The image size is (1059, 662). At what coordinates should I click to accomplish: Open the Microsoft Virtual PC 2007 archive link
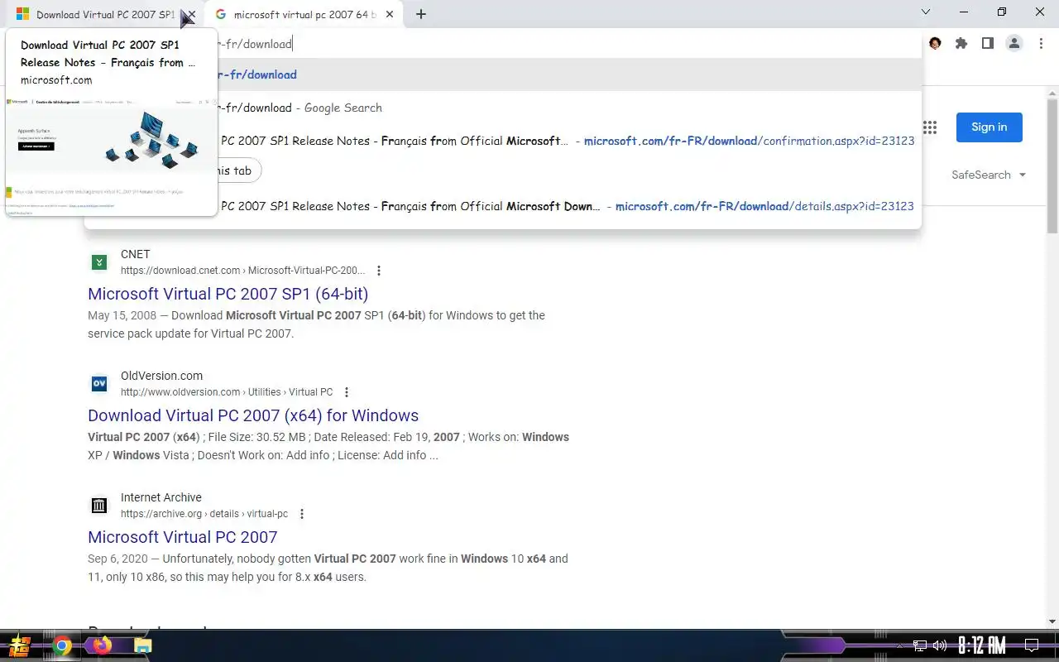(183, 537)
